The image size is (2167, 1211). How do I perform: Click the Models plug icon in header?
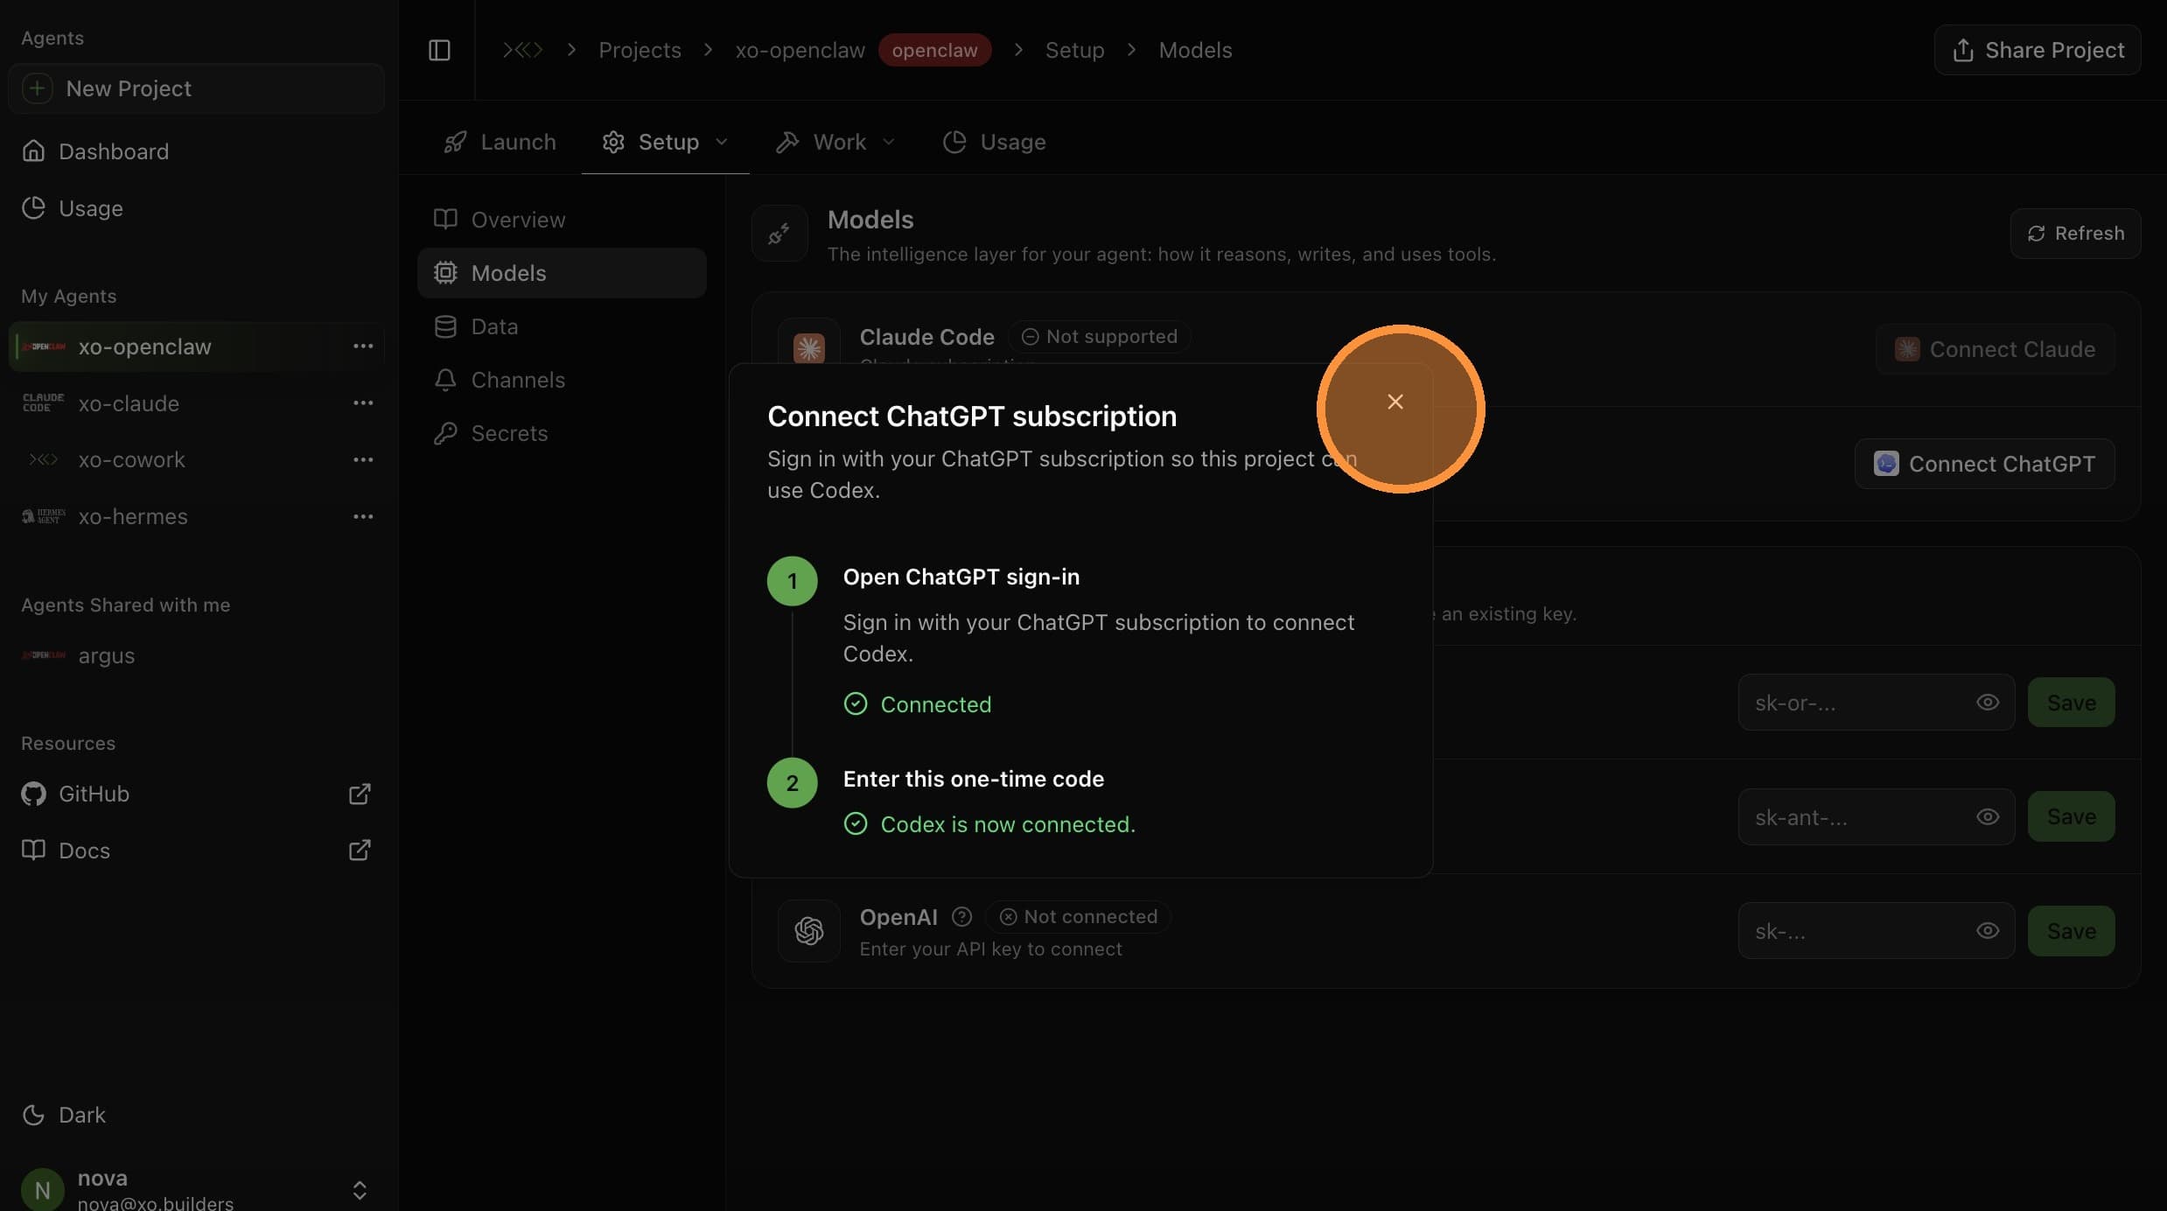[779, 234]
